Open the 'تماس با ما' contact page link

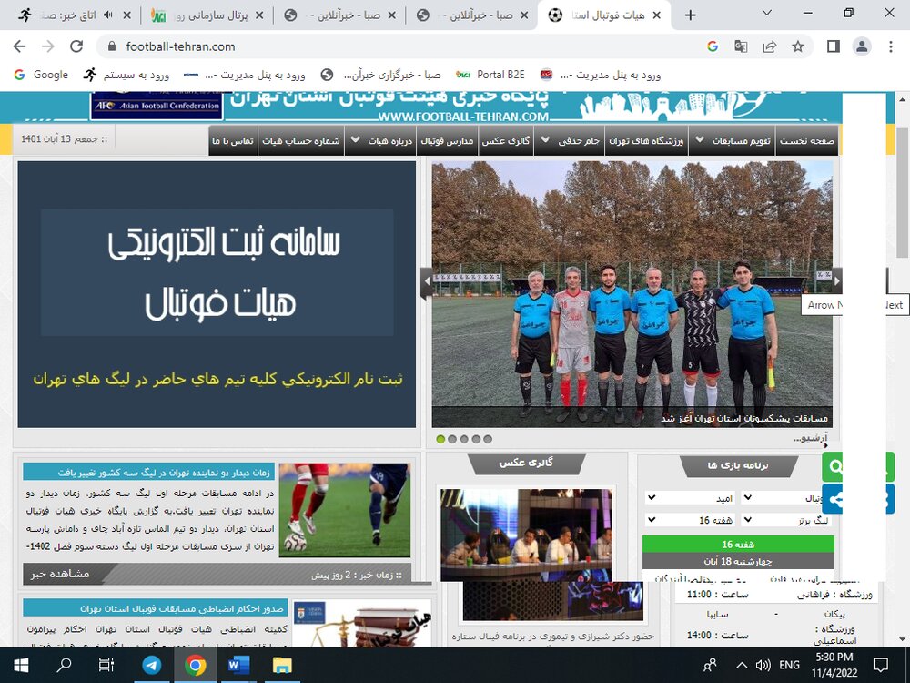point(232,141)
